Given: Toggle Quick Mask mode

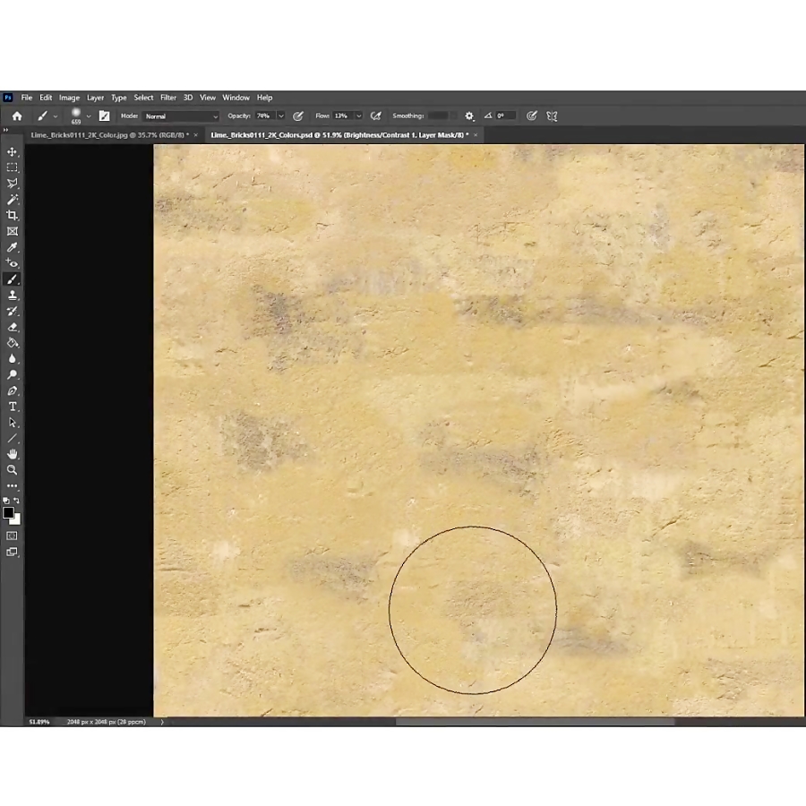Looking at the screenshot, I should pyautogui.click(x=13, y=536).
